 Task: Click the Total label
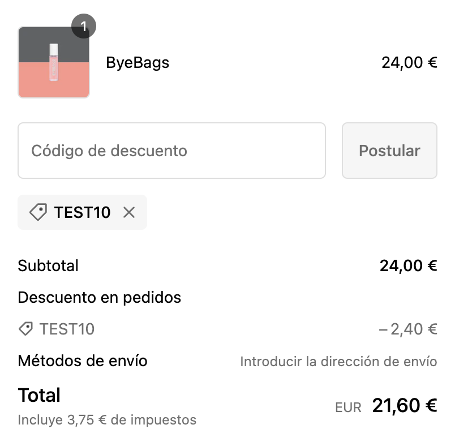point(39,395)
